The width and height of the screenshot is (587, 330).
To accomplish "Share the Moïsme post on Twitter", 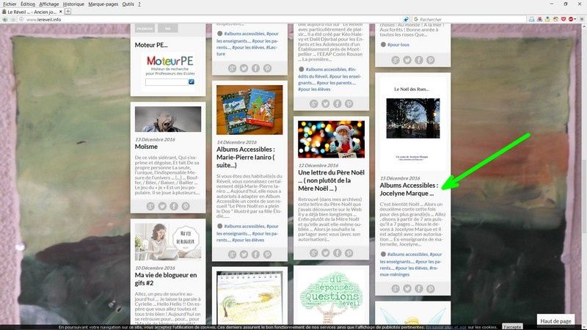I will (162, 206).
